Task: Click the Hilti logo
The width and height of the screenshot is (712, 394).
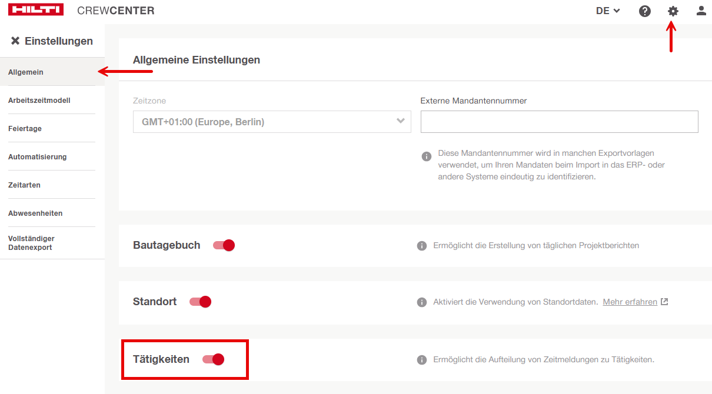Action: click(36, 11)
